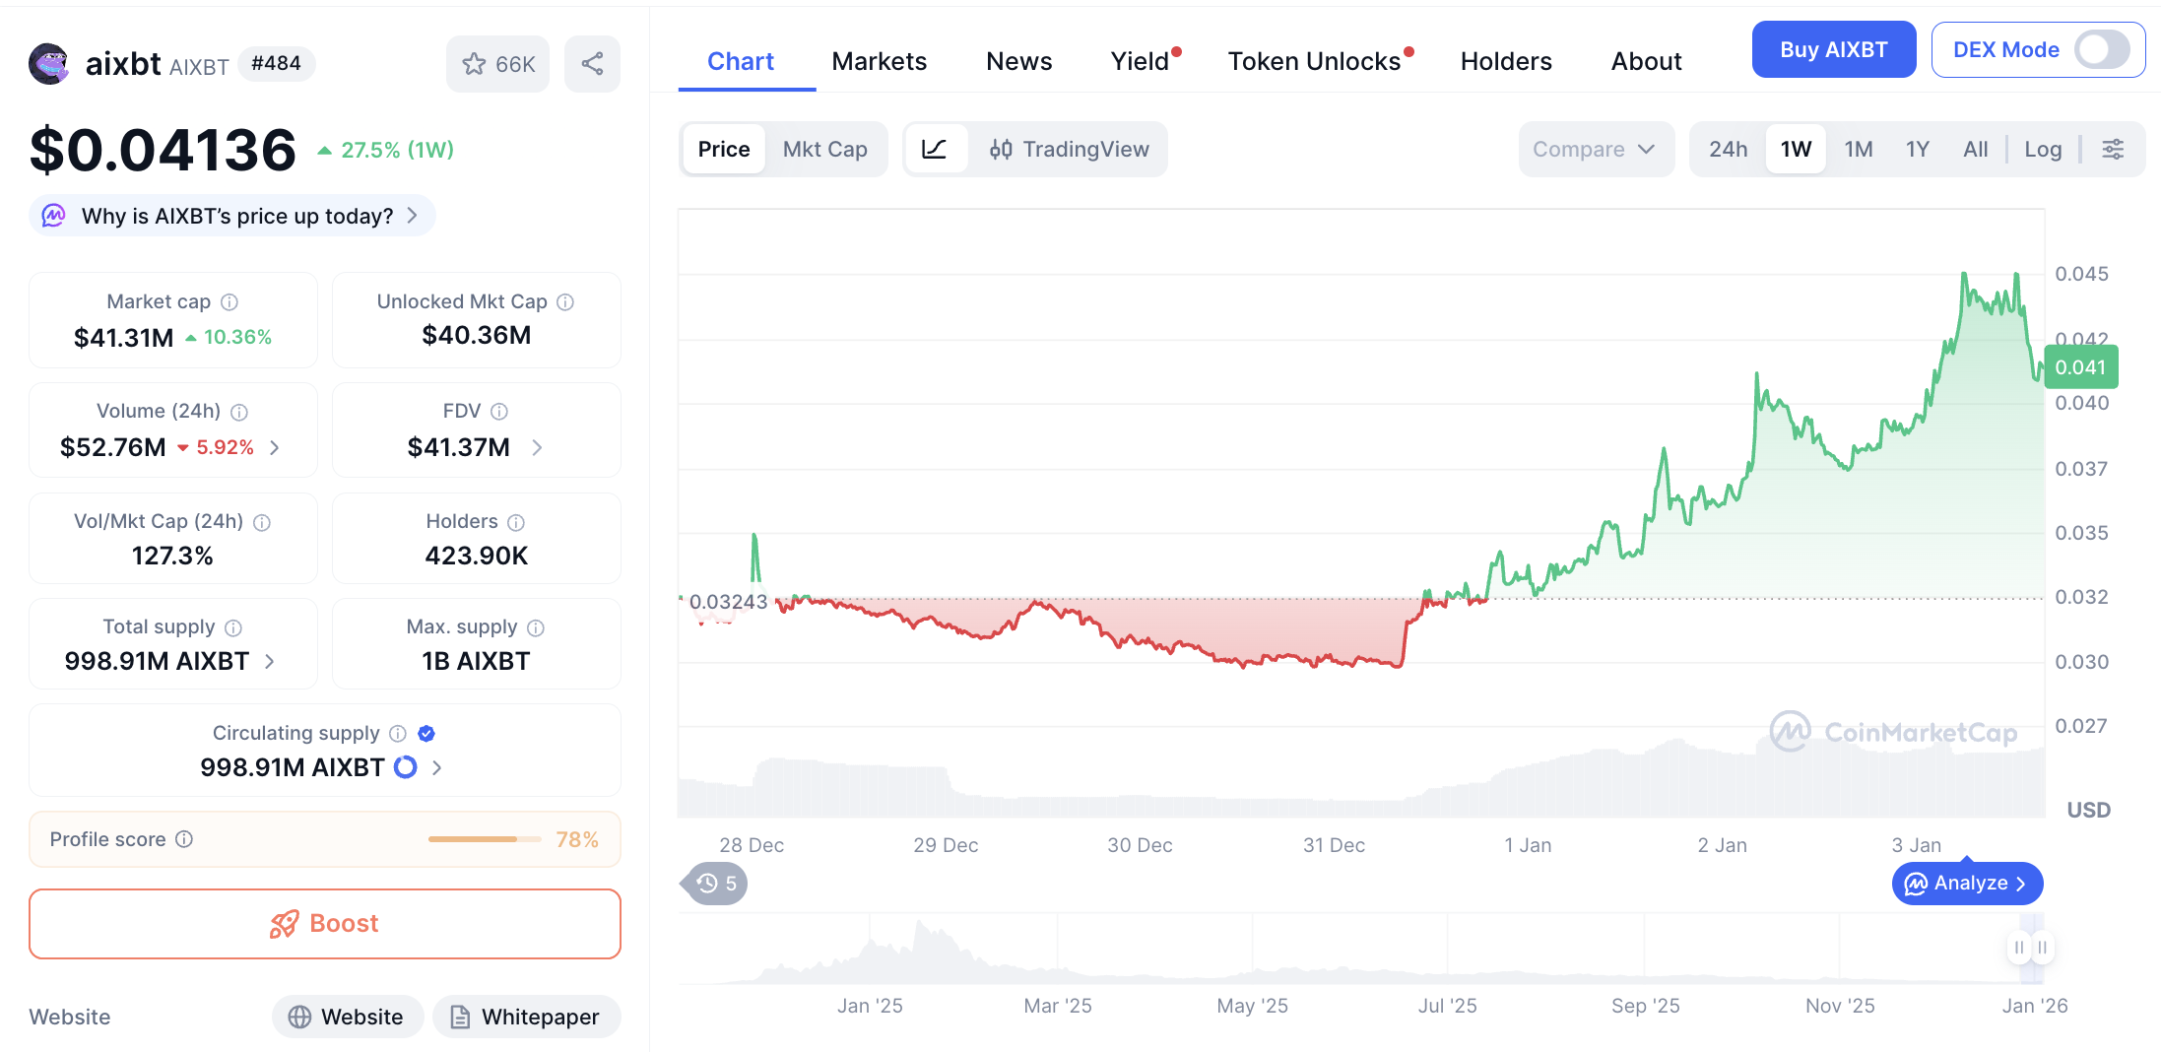
Task: Click the Buy AIXBT button
Action: (x=1833, y=49)
